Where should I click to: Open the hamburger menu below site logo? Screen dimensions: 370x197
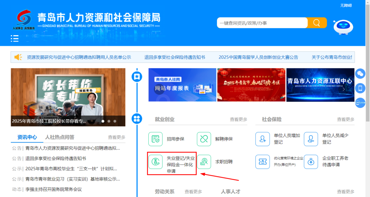(x=14, y=39)
